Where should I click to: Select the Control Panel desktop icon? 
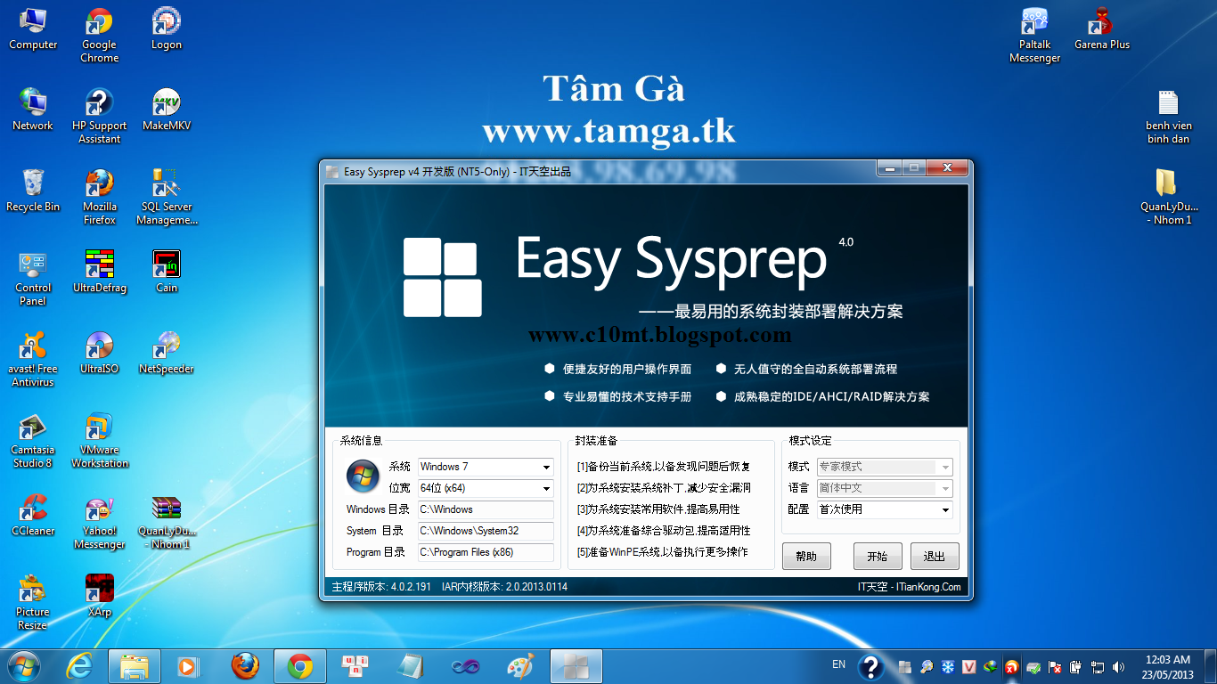click(x=33, y=279)
